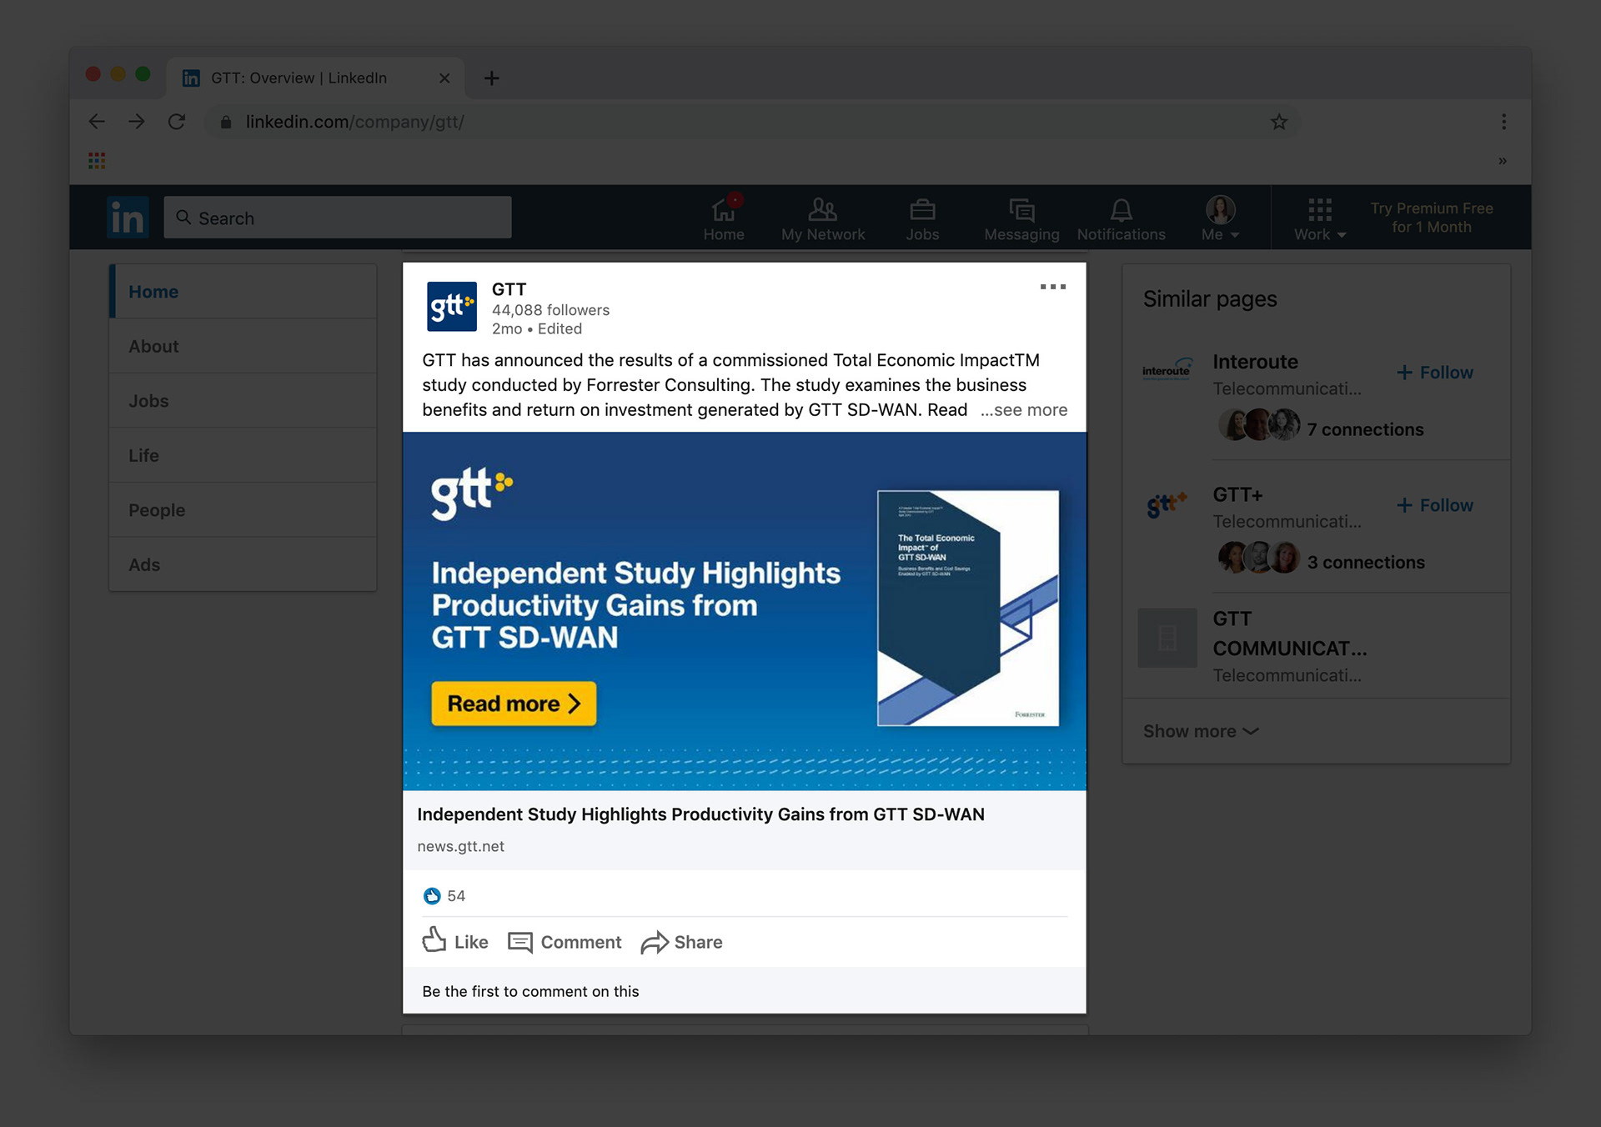1601x1127 pixels.
Task: Open the apps grid in bookmarks bar
Action: point(97,160)
